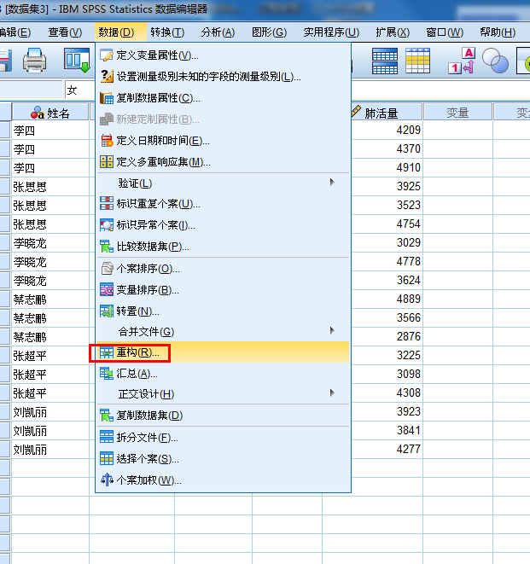Click the Split File menu icon

[x=107, y=438]
